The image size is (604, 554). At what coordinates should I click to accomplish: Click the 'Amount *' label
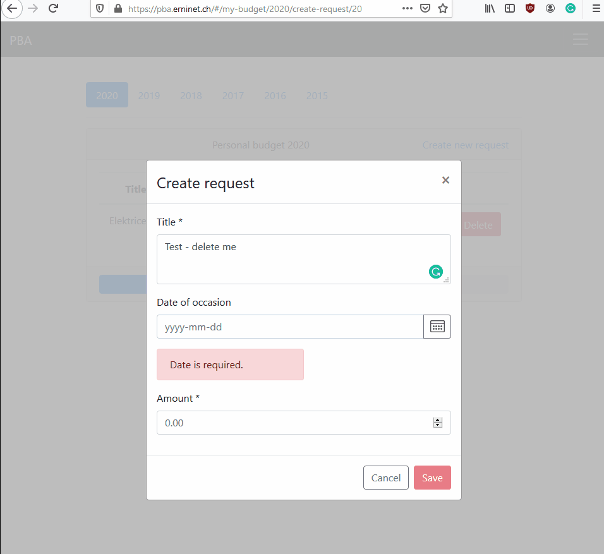click(178, 399)
